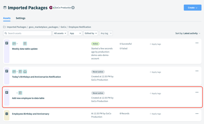Expand the All assets filter dropdown
Viewport: 204px width, 124px height.
[x=60, y=33]
